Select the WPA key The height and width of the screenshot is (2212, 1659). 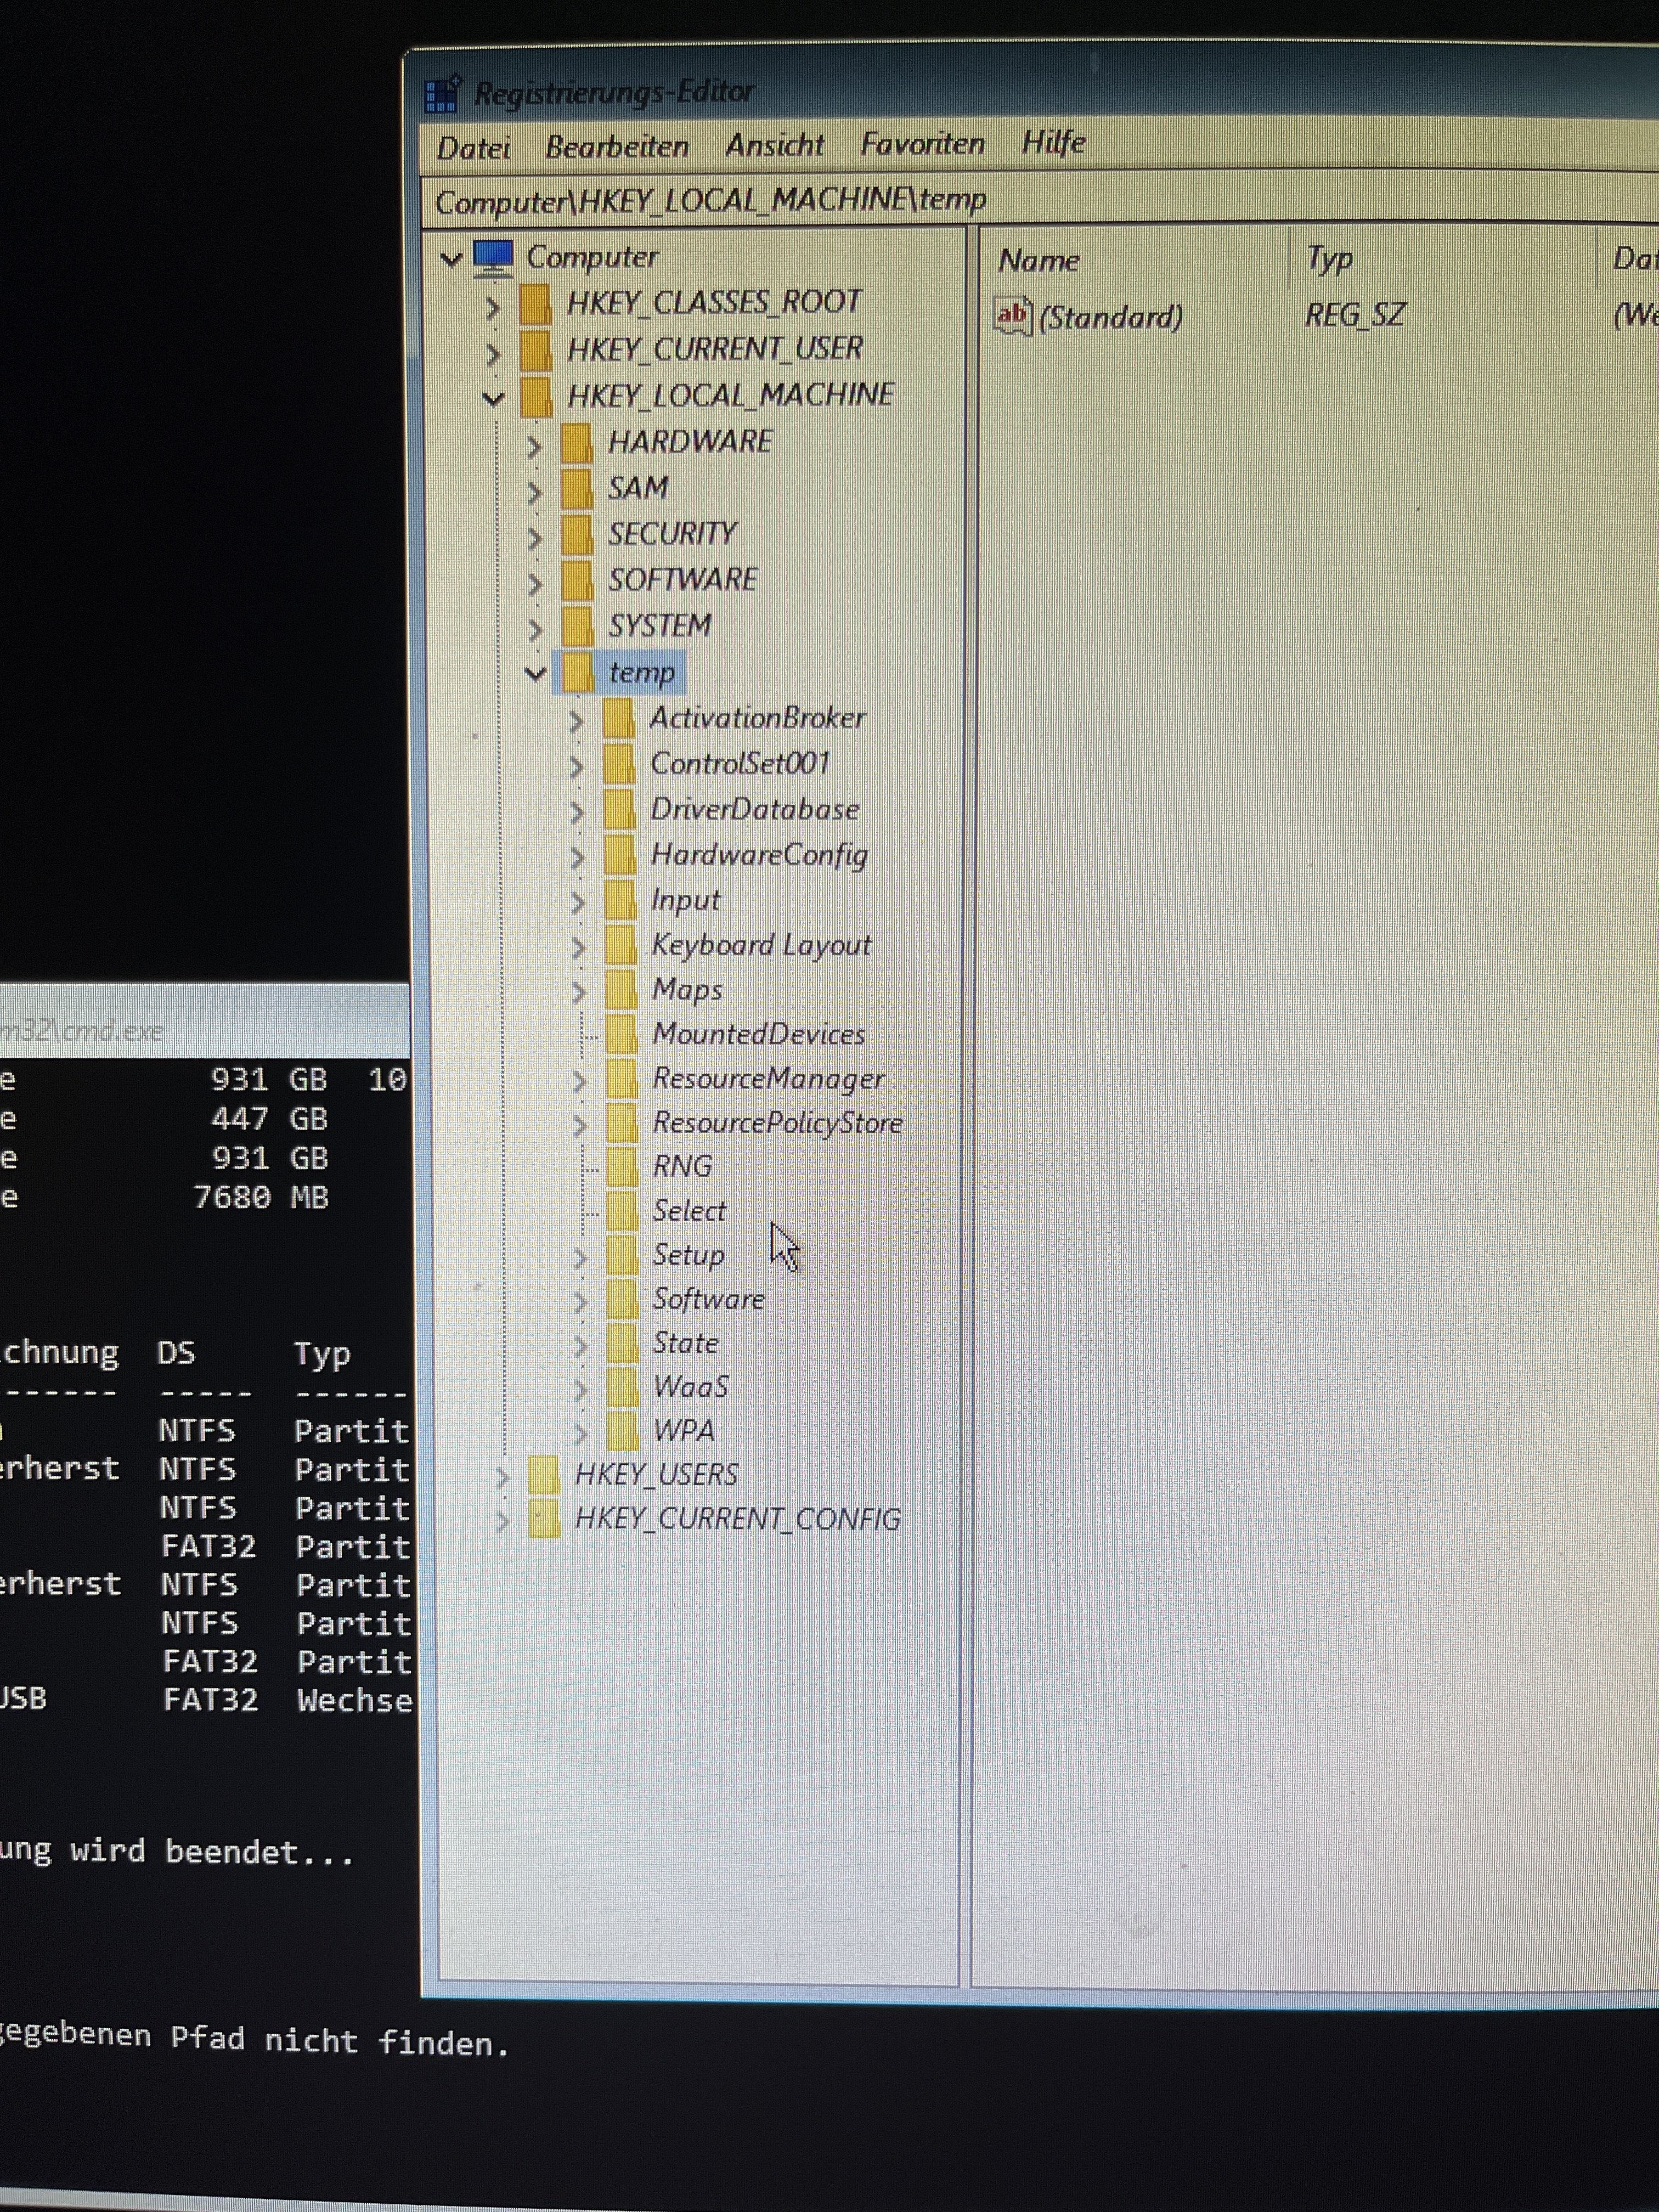[683, 1431]
